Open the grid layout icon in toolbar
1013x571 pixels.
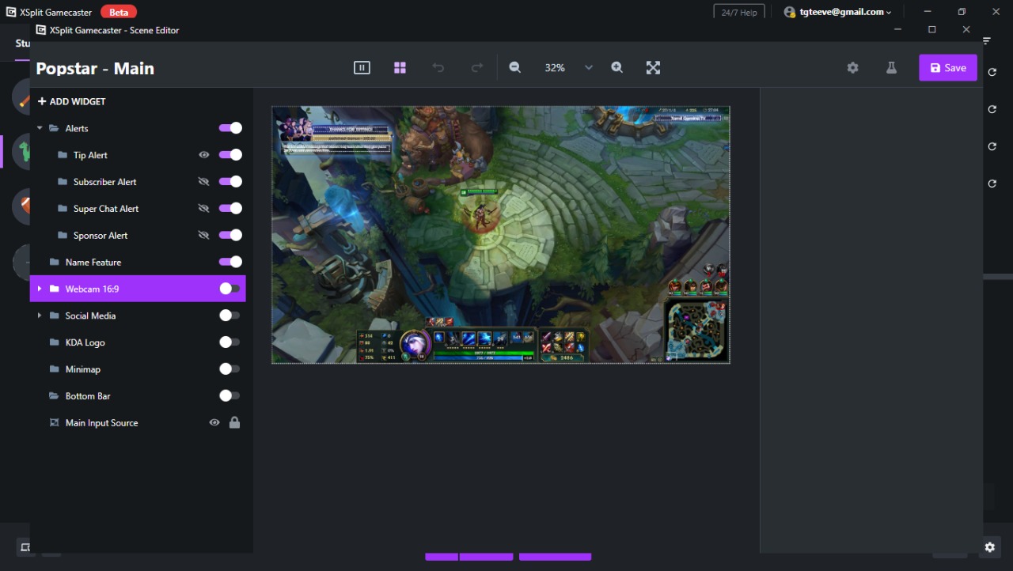point(400,68)
